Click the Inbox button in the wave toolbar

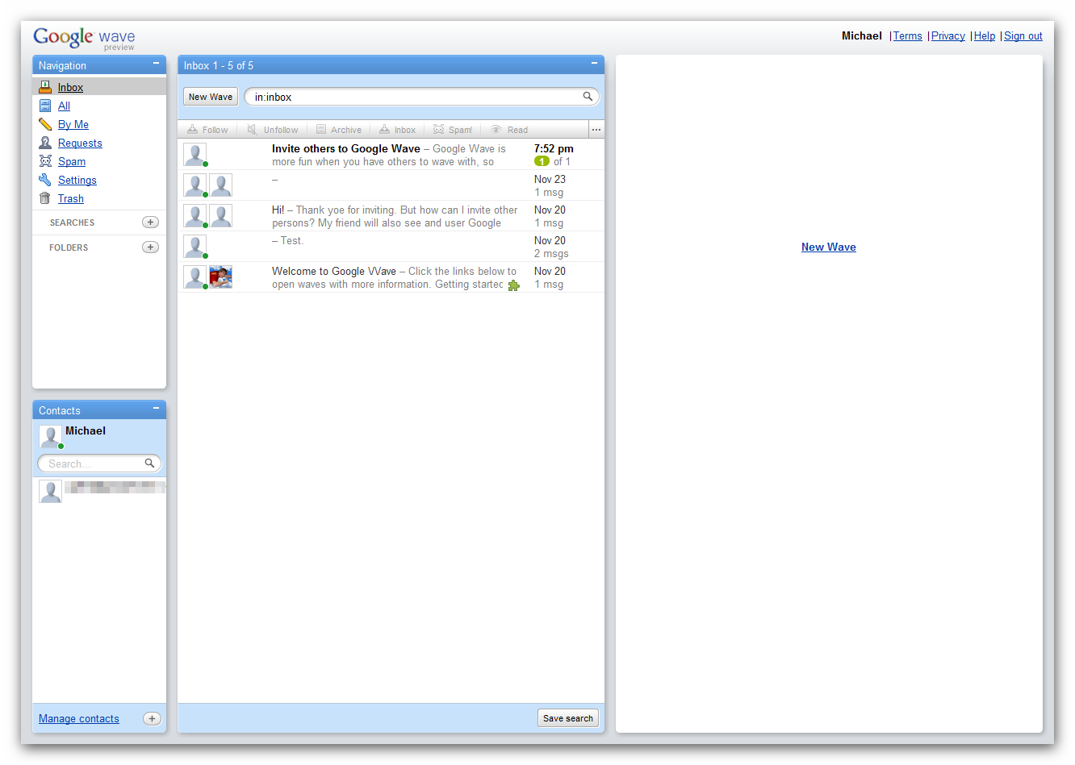398,130
